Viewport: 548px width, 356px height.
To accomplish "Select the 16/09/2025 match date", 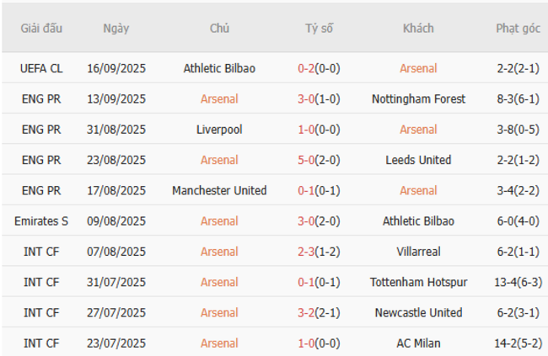I will click(x=116, y=68).
